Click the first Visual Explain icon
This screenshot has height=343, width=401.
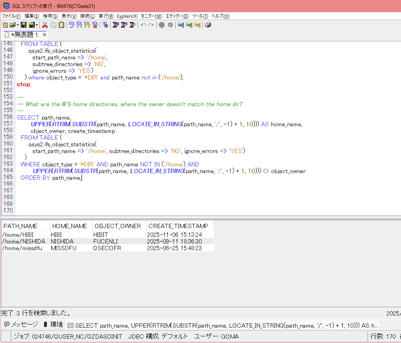click(x=181, y=25)
